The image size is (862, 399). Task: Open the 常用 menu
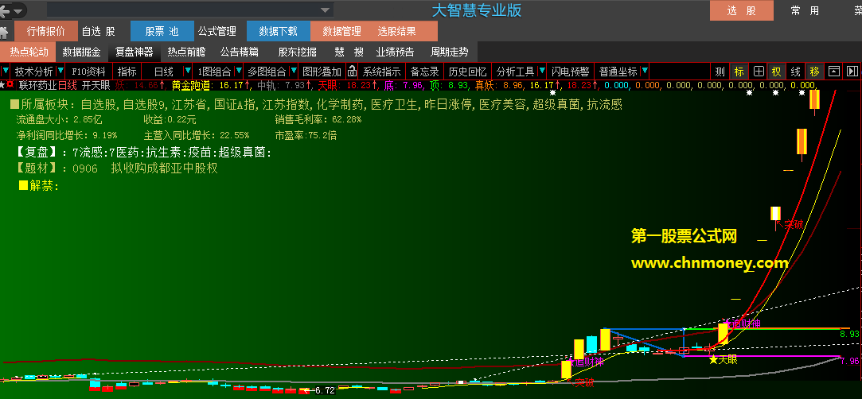[x=805, y=10]
